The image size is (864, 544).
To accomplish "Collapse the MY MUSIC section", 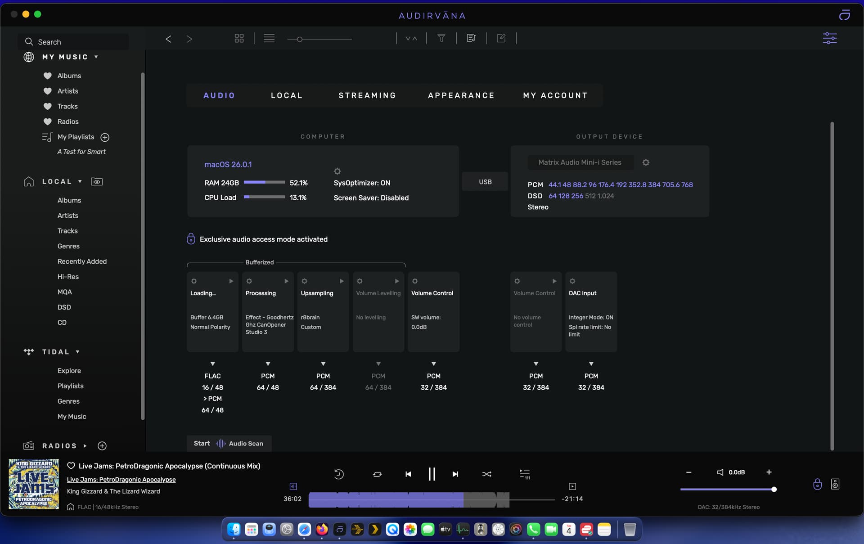I will tap(96, 57).
